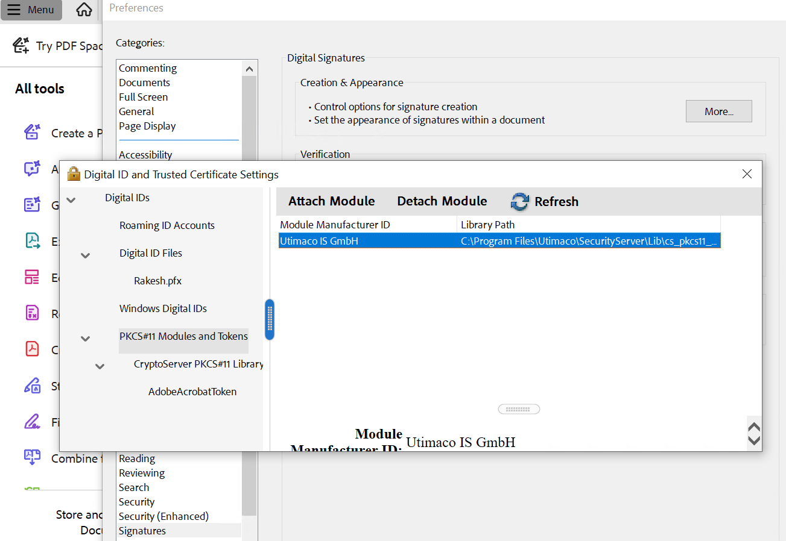Viewport: 786px width, 541px height.
Task: Collapse the Digital IDs tree node chevron
Action: point(71,199)
